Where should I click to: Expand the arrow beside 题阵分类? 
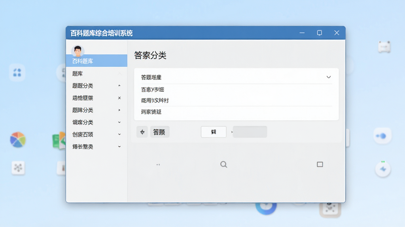pyautogui.click(x=119, y=110)
